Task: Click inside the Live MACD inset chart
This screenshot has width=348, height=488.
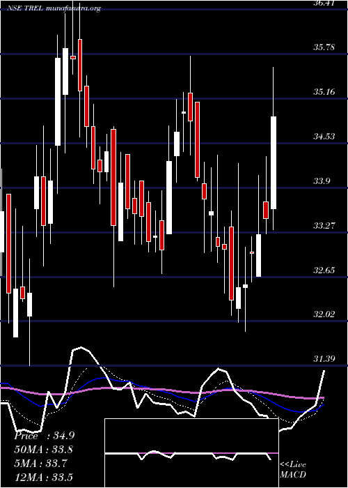Action: click(x=191, y=453)
